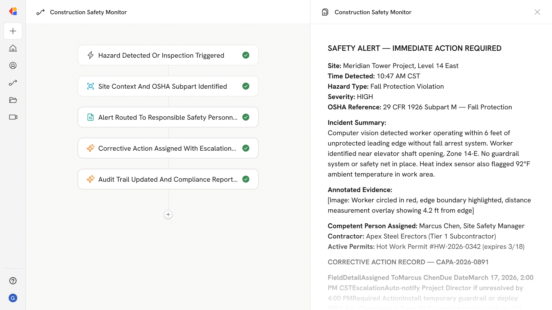Image resolution: width=552 pixels, height=310 pixels.
Task: Click the plus button in sidebar
Action: point(13,31)
